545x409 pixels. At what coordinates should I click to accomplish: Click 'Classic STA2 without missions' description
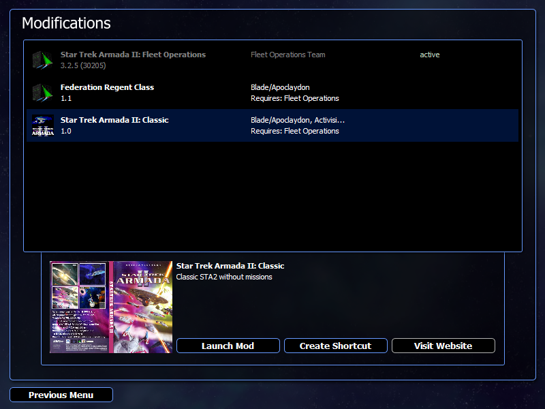point(224,277)
